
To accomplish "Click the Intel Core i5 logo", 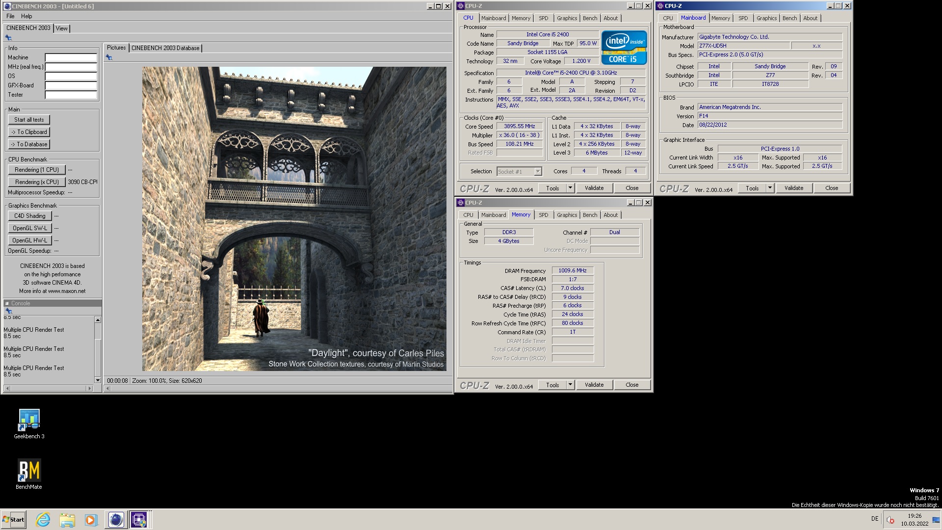I will (624, 48).
